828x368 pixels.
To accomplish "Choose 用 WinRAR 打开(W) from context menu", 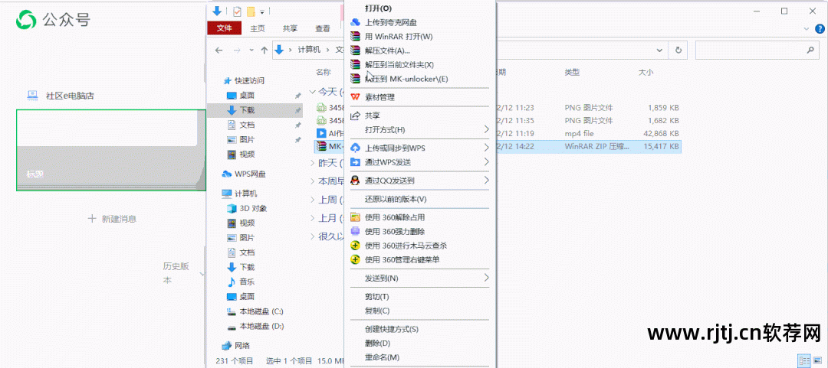I will pyautogui.click(x=399, y=36).
